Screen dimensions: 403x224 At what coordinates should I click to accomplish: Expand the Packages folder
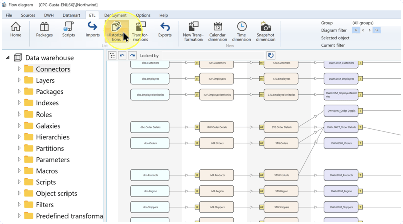[x=19, y=91]
